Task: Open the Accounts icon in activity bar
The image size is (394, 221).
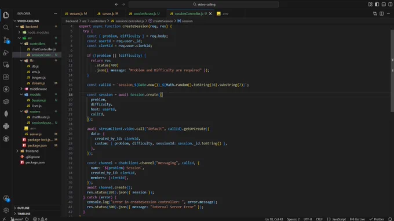Action: pos(6,198)
